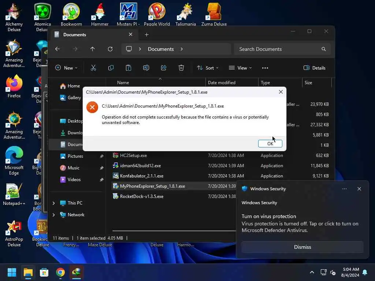Sort by Date modified column header
Image resolution: width=375 pixels, height=281 pixels.
222,82
